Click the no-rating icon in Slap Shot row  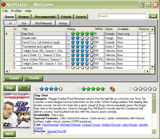pos(68,34)
